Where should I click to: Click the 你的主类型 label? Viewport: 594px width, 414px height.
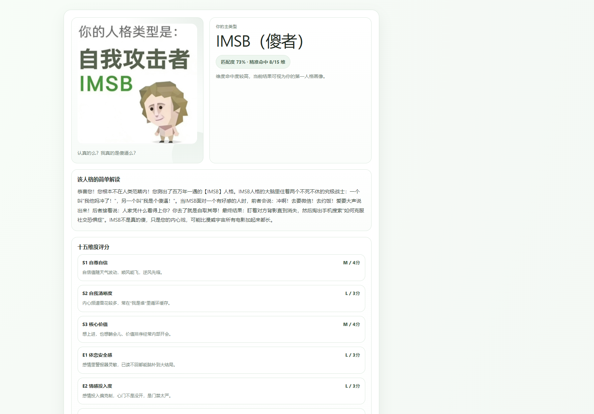(226, 27)
